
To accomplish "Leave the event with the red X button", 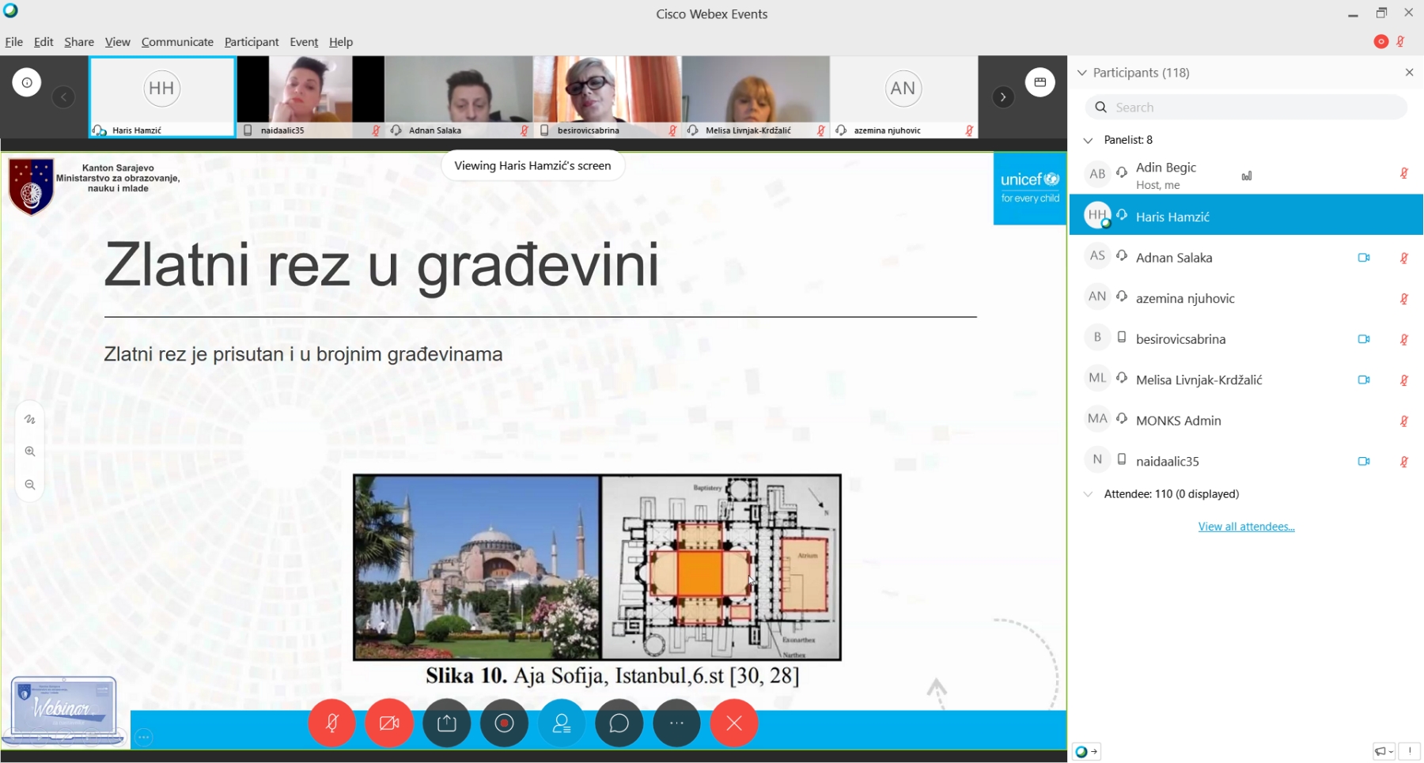I will pos(734,723).
